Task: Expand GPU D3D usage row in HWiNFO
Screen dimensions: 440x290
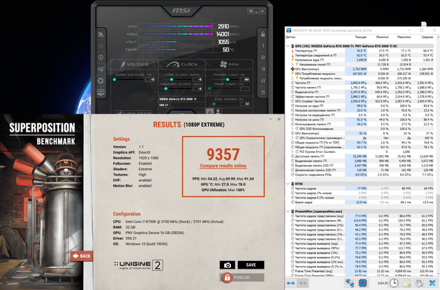Action: 293,129
